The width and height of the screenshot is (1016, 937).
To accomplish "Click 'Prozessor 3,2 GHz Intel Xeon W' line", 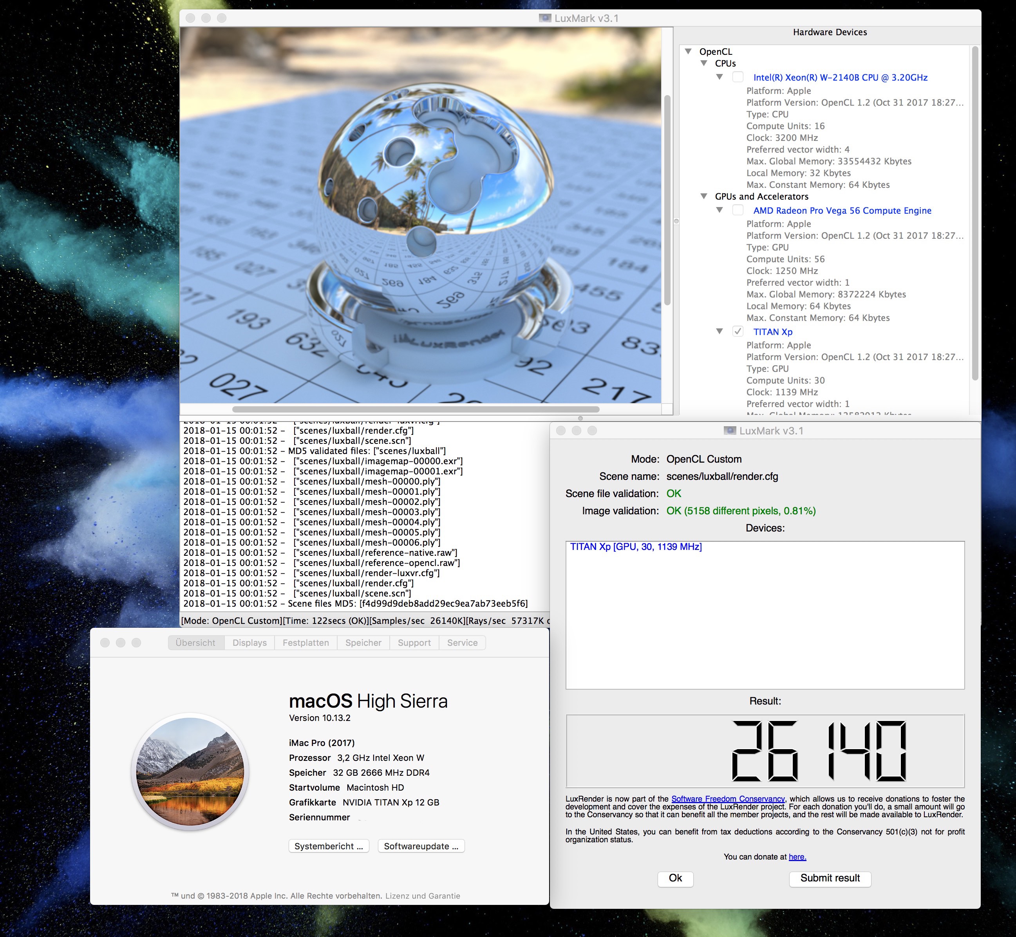I will [x=357, y=757].
